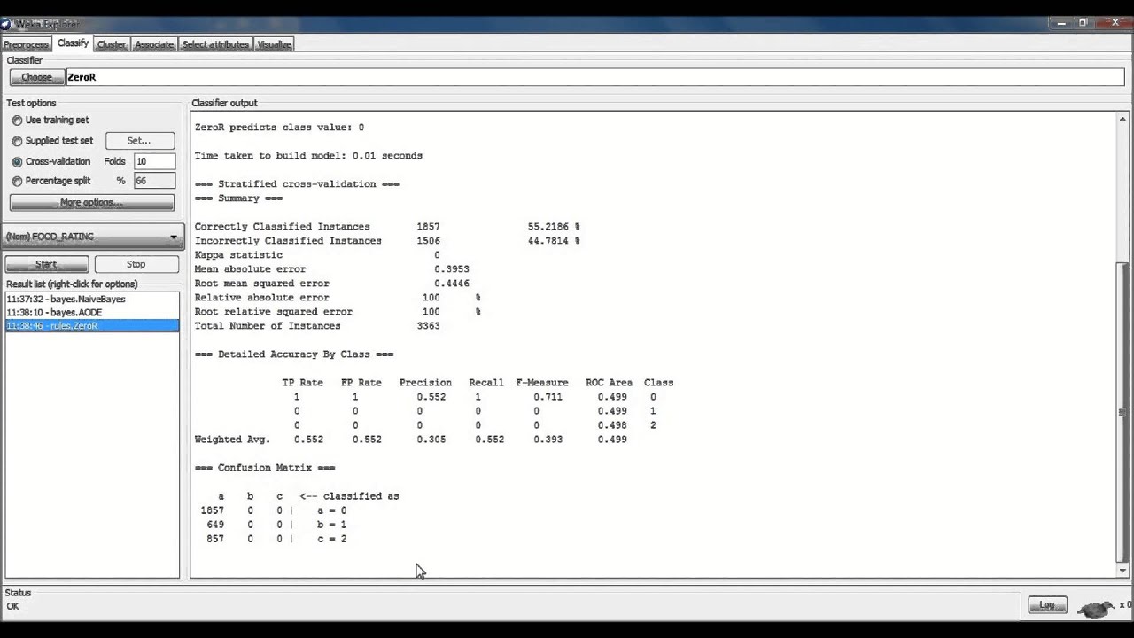Go to the Select attributes tab
Image resolution: width=1134 pixels, height=638 pixels.
coord(215,44)
